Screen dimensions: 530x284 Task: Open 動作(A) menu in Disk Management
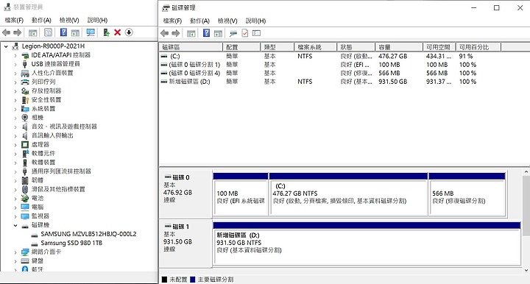199,21
